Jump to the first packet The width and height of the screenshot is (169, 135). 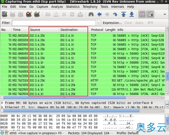(123, 14)
